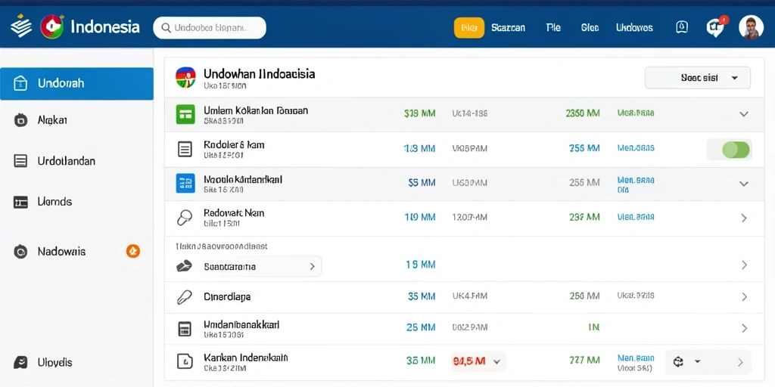
Task: Click the document icon of Rodoker row
Action: [185, 149]
